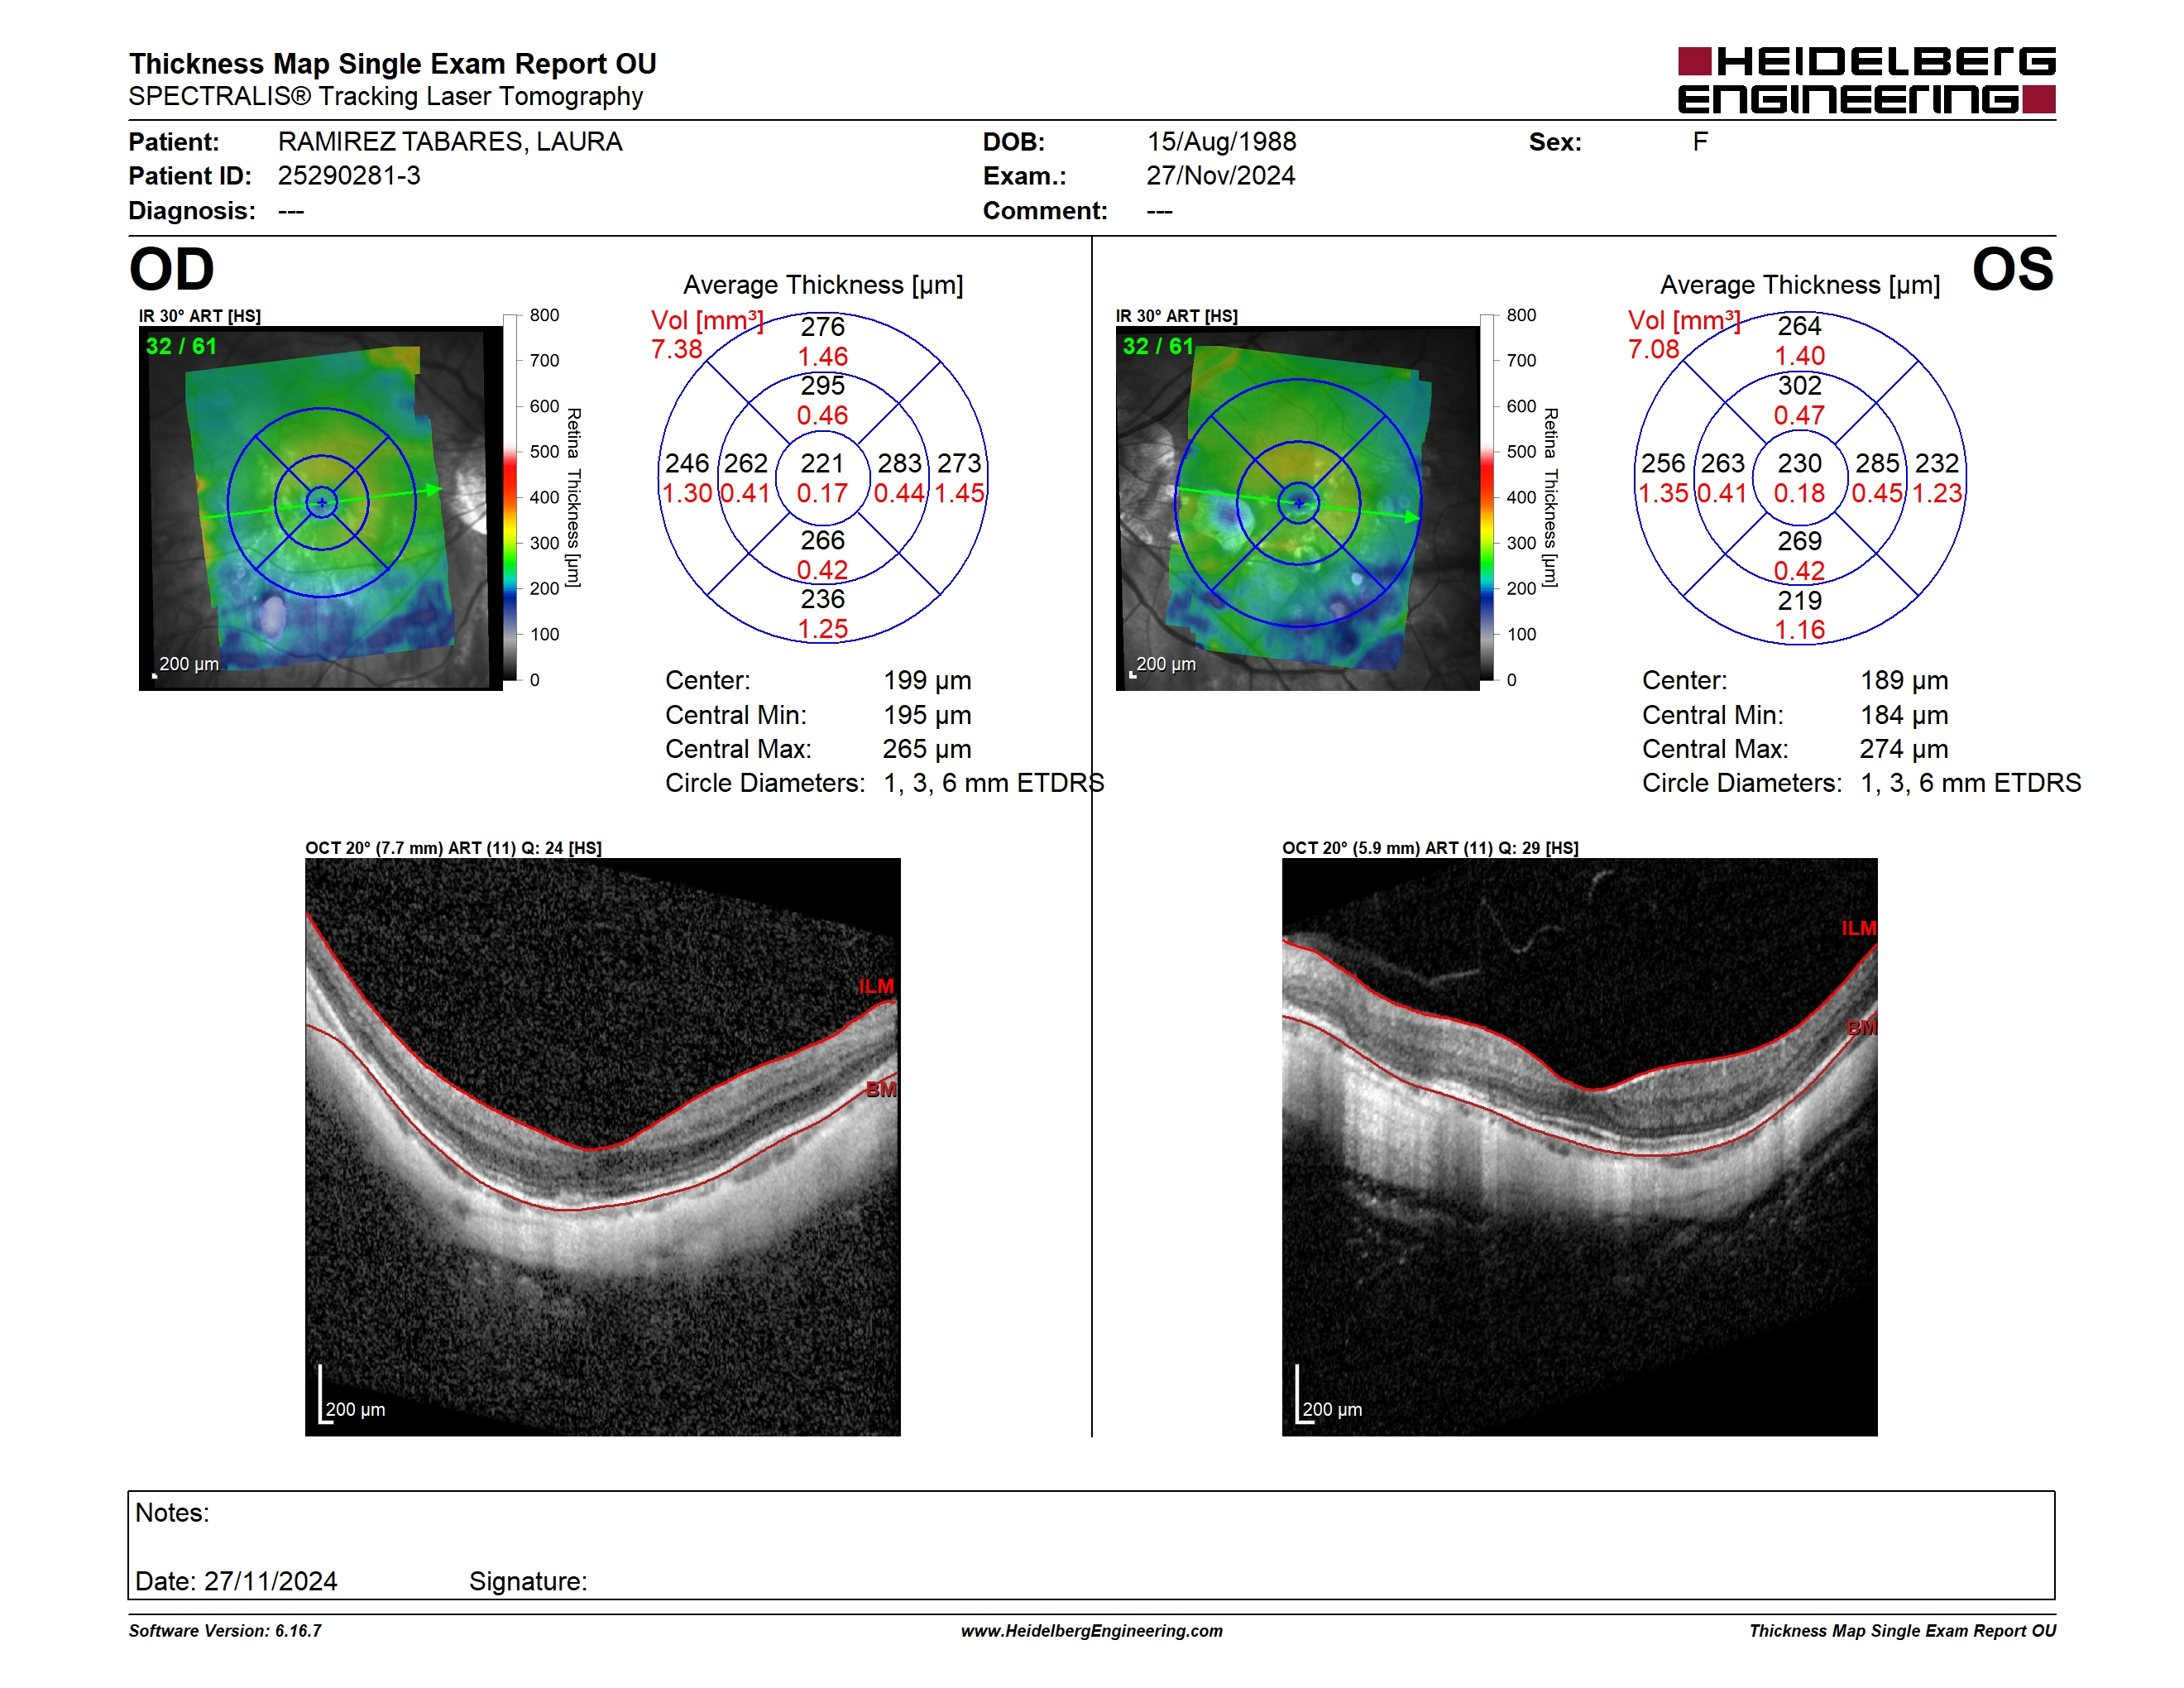Select patient name RAMIREZ TABARES, LAURA

point(450,142)
